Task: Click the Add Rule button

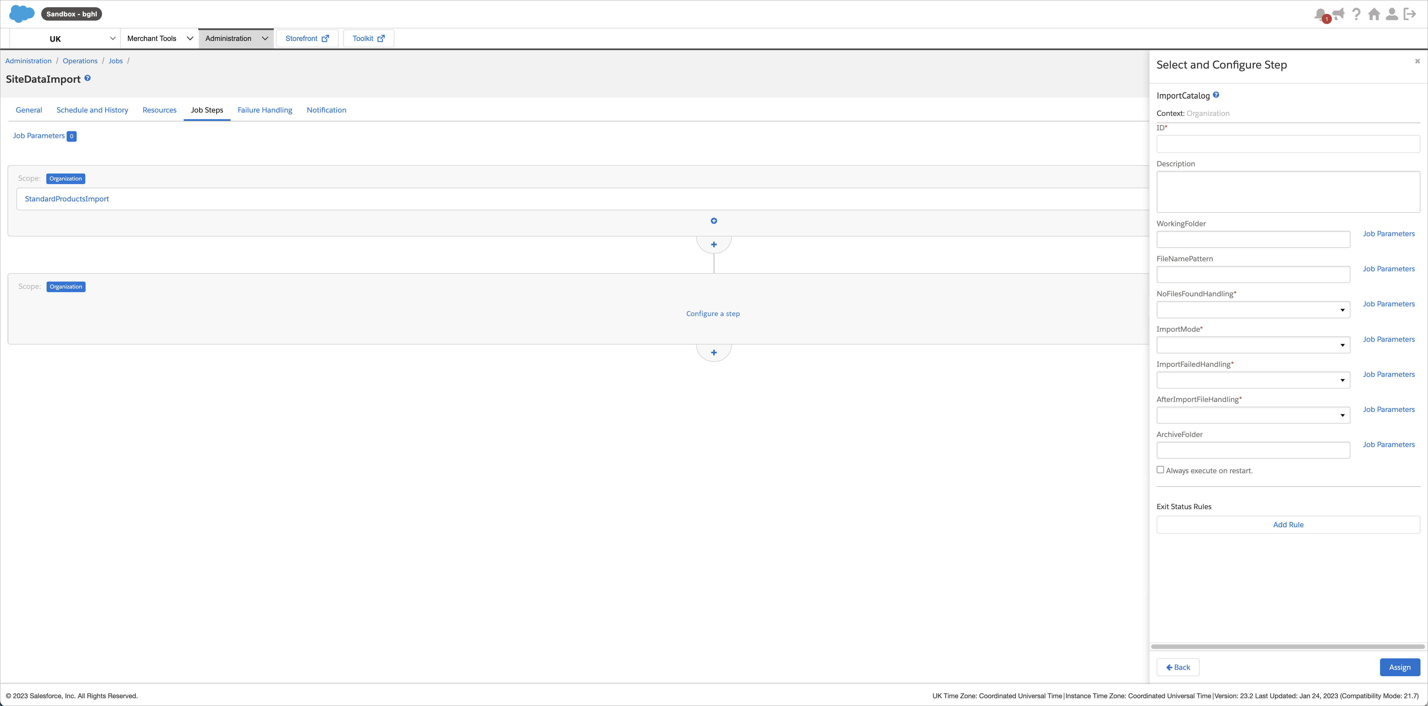Action: (1288, 525)
